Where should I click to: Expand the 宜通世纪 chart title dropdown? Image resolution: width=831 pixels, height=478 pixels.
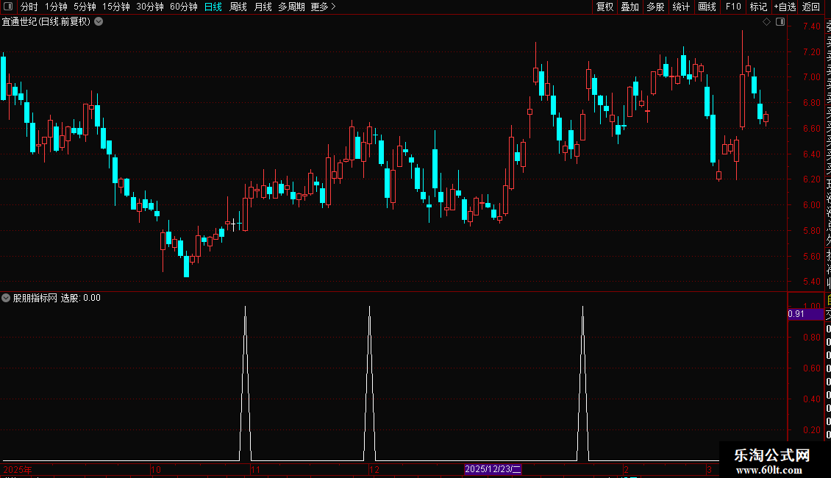(x=99, y=22)
